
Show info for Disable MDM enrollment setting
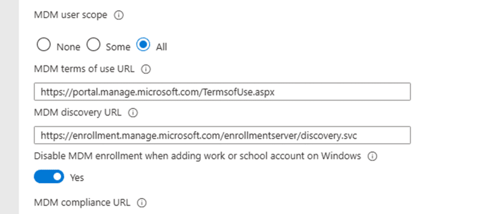pos(372,156)
